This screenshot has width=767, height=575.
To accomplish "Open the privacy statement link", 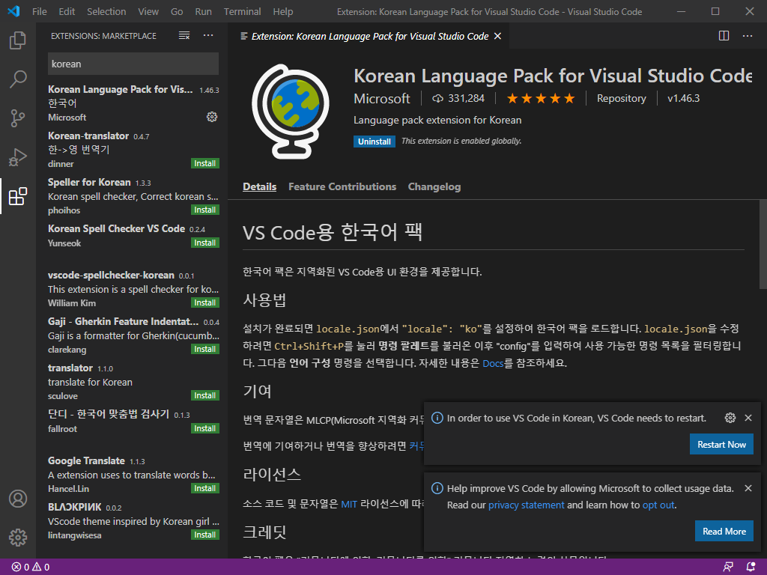I will (526, 505).
